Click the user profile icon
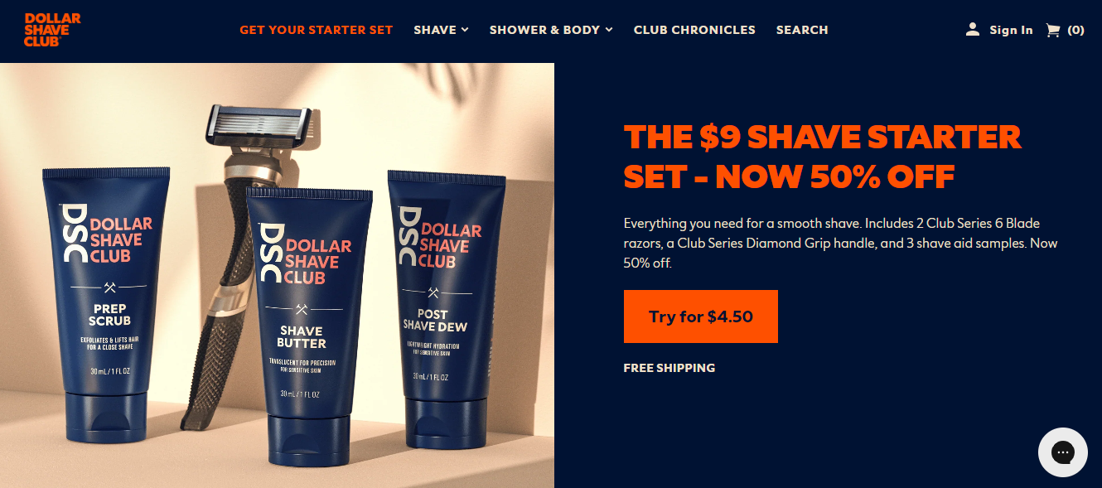 tap(973, 29)
